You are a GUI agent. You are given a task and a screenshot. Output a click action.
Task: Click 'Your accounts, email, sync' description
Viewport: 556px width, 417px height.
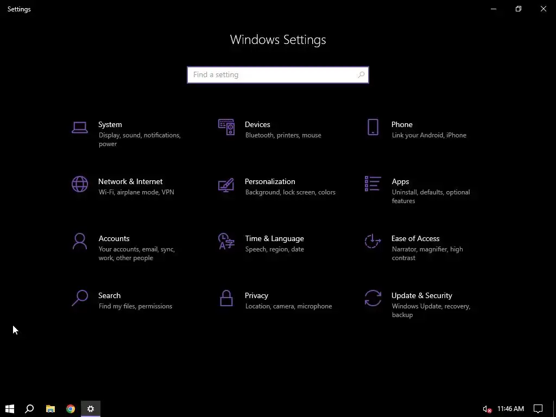click(x=136, y=254)
